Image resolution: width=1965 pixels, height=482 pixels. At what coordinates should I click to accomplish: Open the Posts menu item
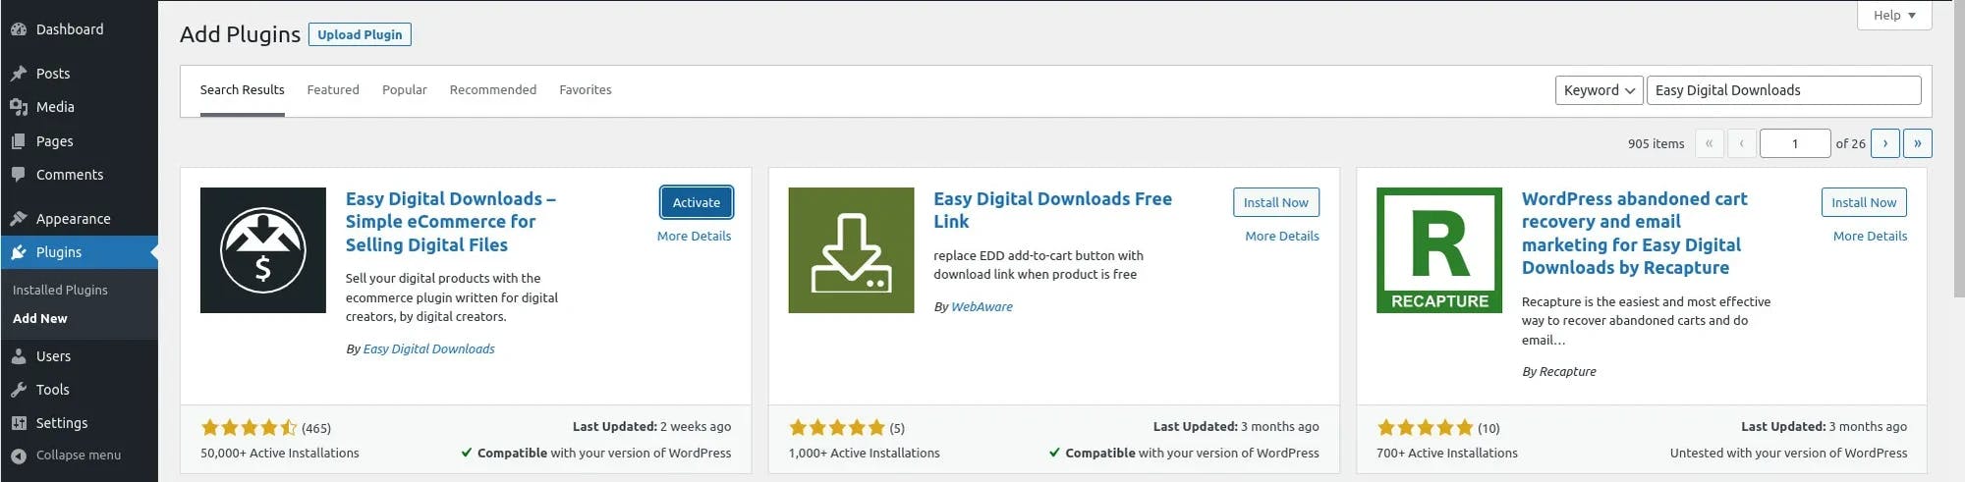pos(79,74)
